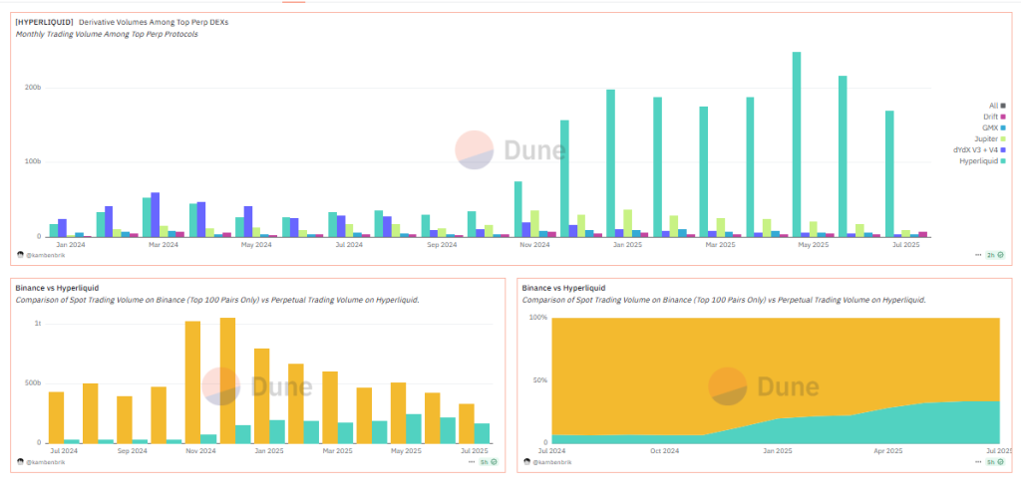Click the 5h refresh badge on the percentage area chart
1021x495 pixels.
[x=995, y=462]
